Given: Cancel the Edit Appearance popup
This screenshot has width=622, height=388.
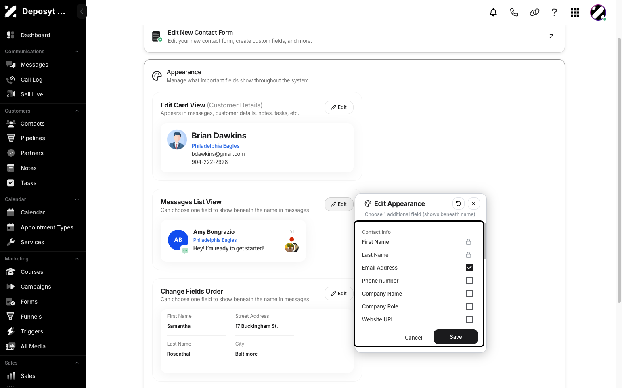Looking at the screenshot, I should click(413, 338).
